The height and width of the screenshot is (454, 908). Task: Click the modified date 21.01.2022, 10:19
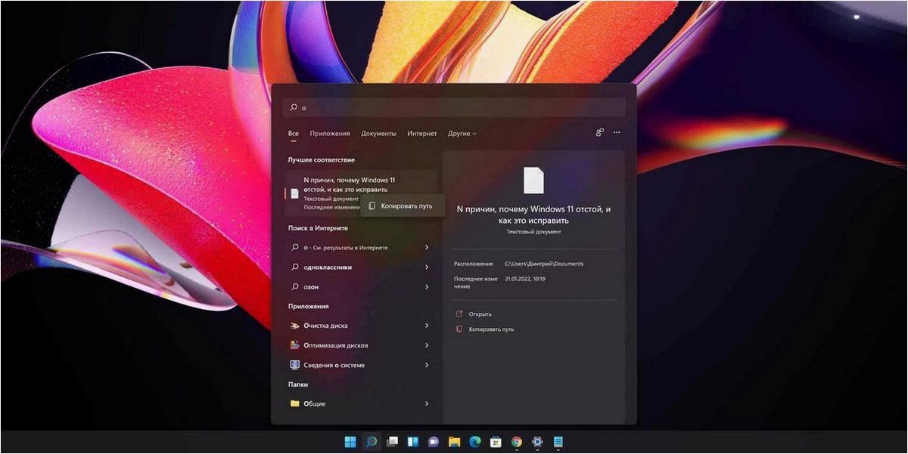point(525,279)
